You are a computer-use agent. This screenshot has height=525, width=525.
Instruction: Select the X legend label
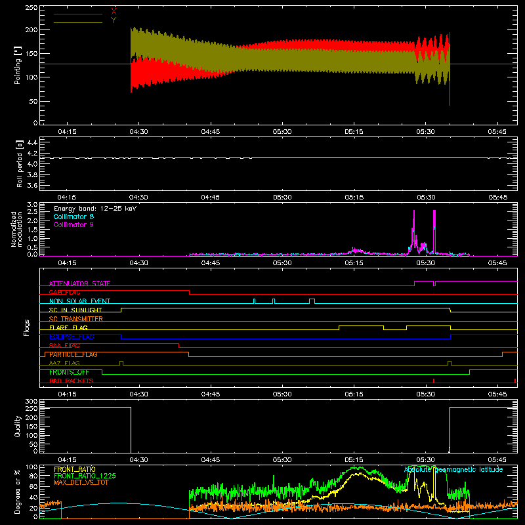114,12
